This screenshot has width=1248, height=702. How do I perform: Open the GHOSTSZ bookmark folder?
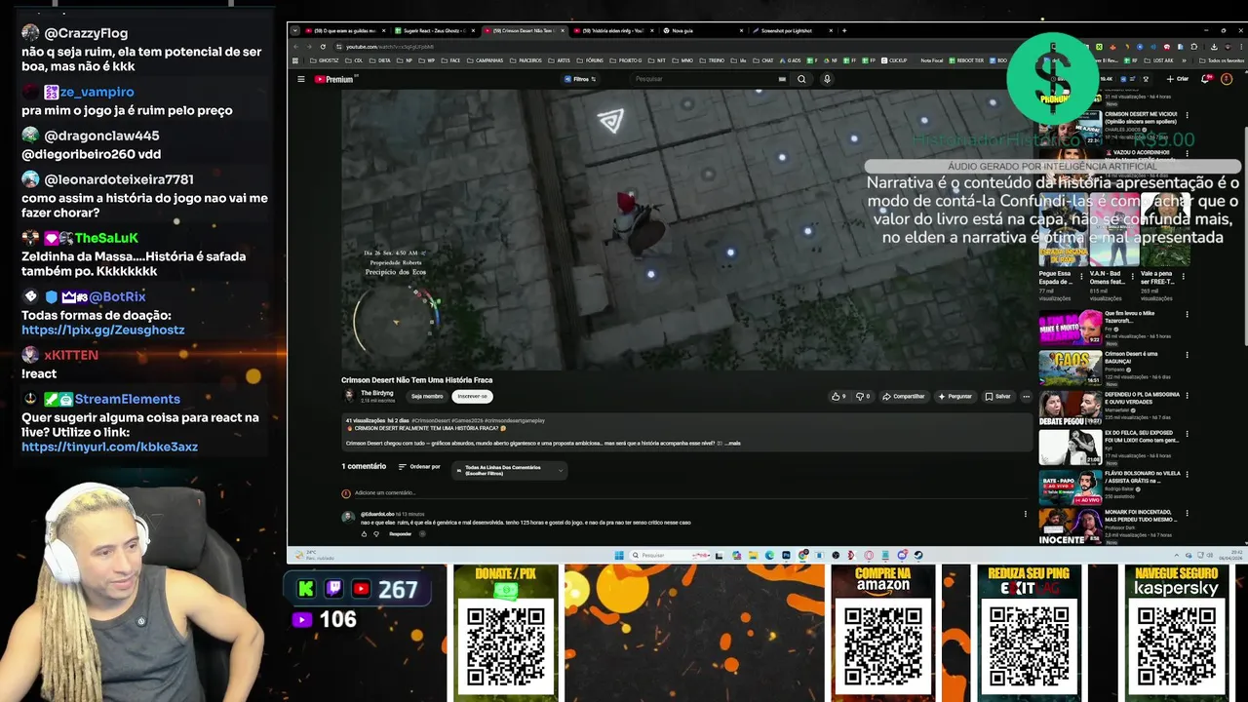(x=324, y=60)
